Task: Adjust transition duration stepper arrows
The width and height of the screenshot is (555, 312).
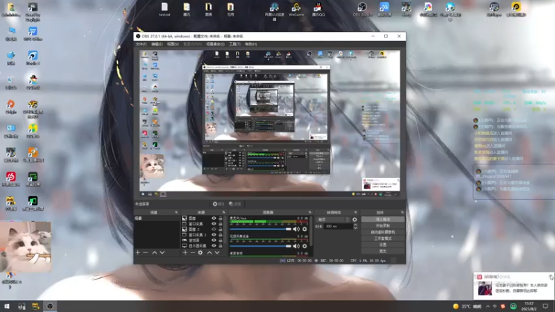Action: (x=355, y=227)
